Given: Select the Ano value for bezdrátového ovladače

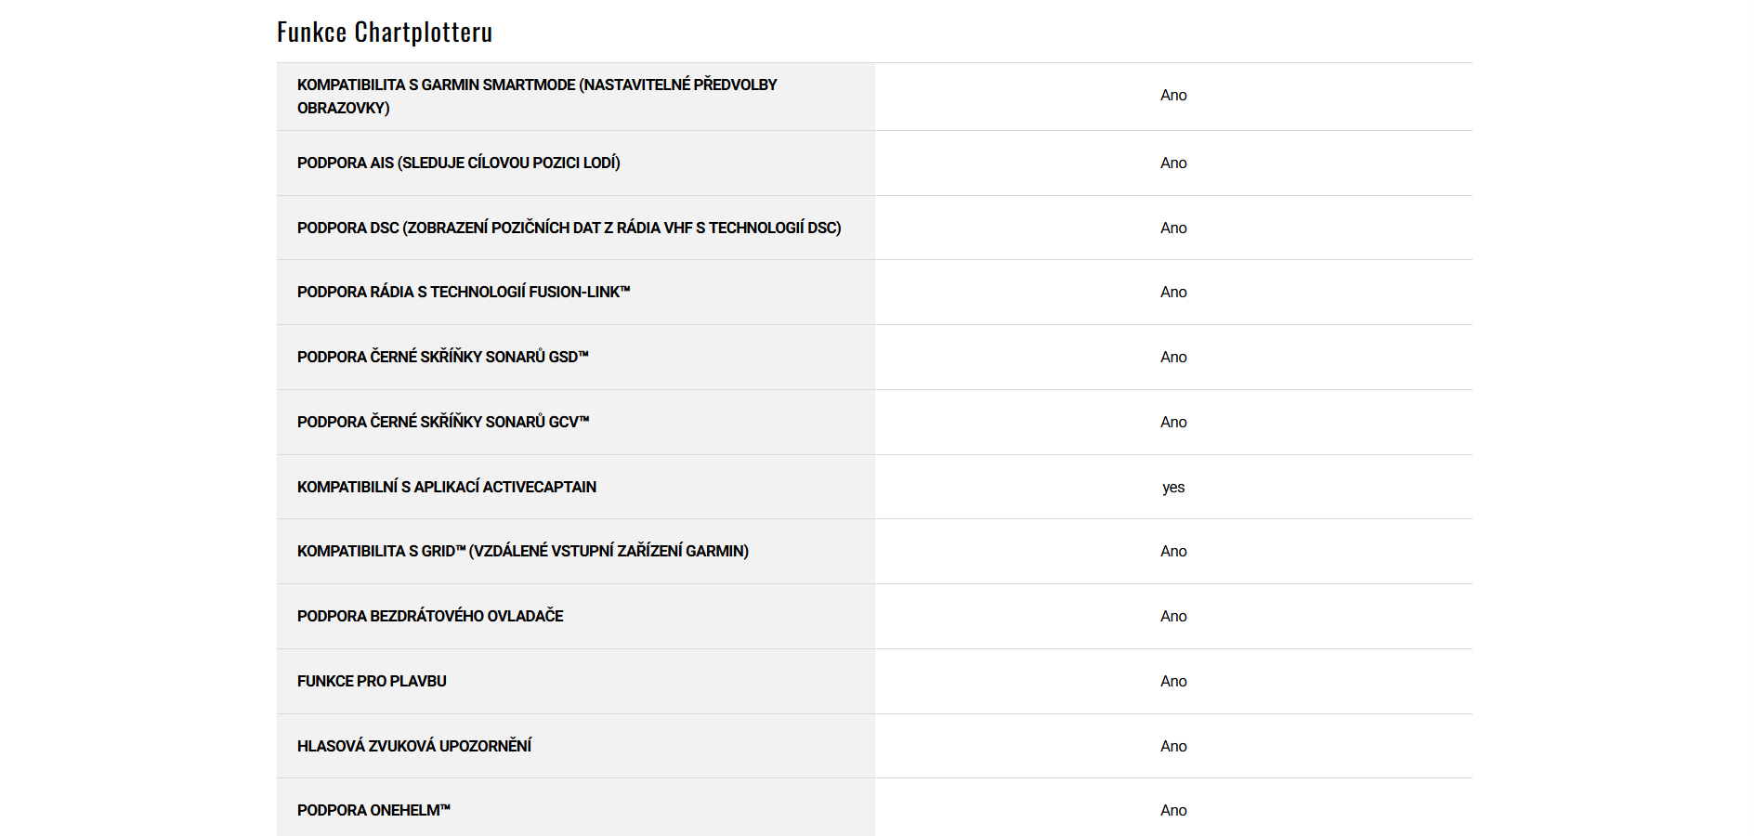Looking at the screenshot, I should [x=1173, y=617].
